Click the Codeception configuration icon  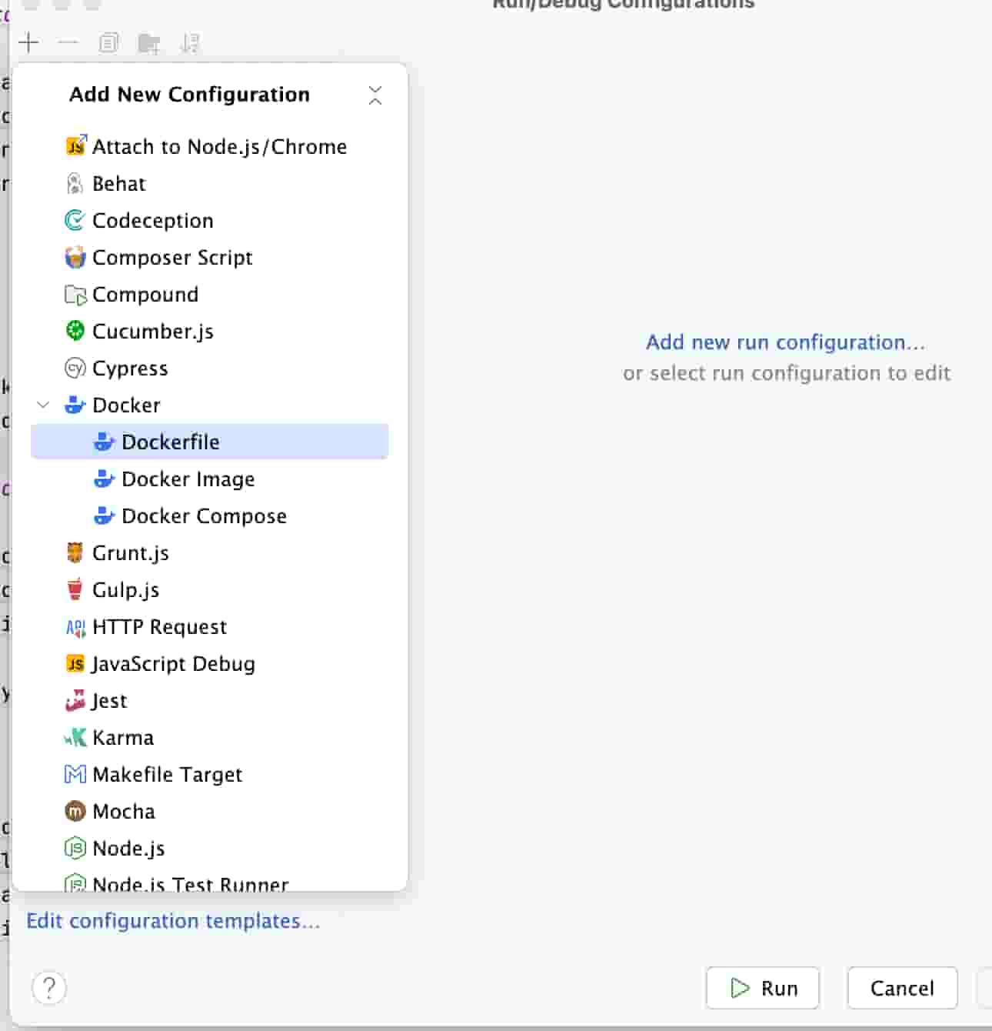click(x=75, y=220)
